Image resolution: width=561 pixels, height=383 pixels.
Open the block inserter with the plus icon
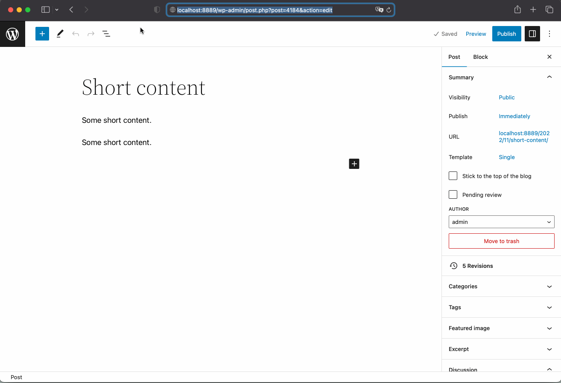[x=42, y=34]
